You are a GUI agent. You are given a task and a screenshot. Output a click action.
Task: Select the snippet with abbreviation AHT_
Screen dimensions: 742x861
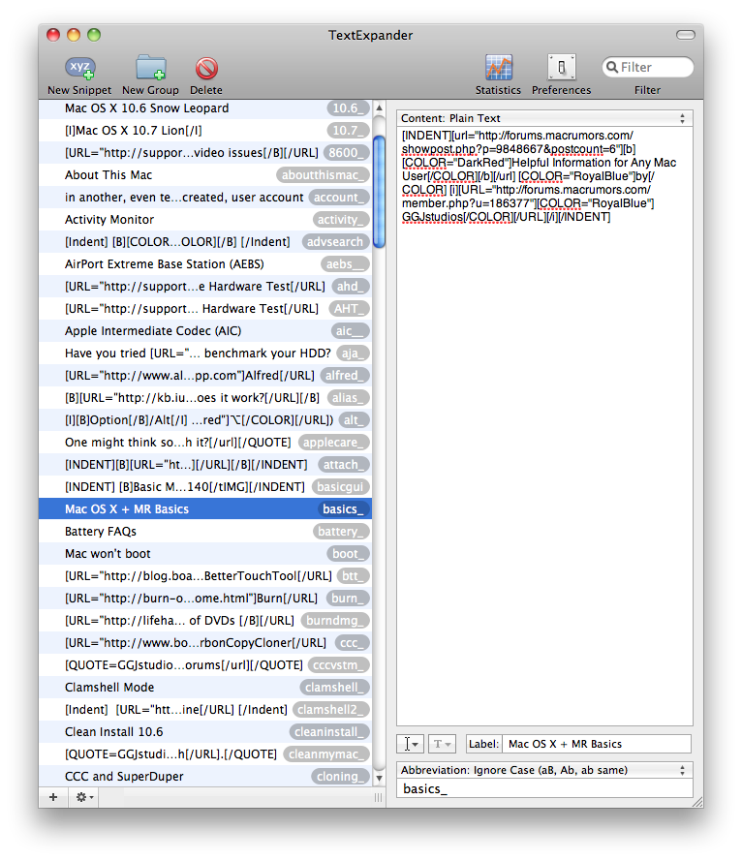204,309
